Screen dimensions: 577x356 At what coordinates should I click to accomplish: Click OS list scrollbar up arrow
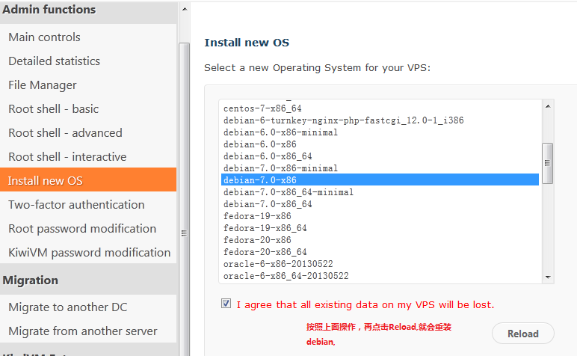coord(548,106)
